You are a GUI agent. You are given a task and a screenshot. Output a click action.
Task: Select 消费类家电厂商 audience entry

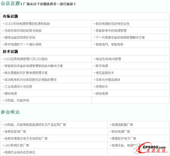tap(15, 132)
